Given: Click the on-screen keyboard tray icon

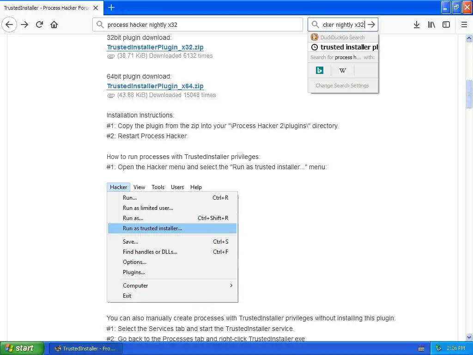Looking at the screenshot, I should coord(421,349).
